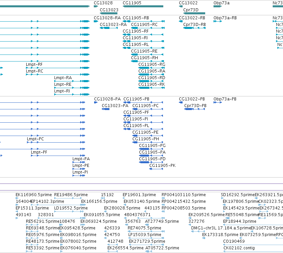Screen dimensions: 283x253
Task: Click EST EP19601.3prime
Action: point(139,195)
